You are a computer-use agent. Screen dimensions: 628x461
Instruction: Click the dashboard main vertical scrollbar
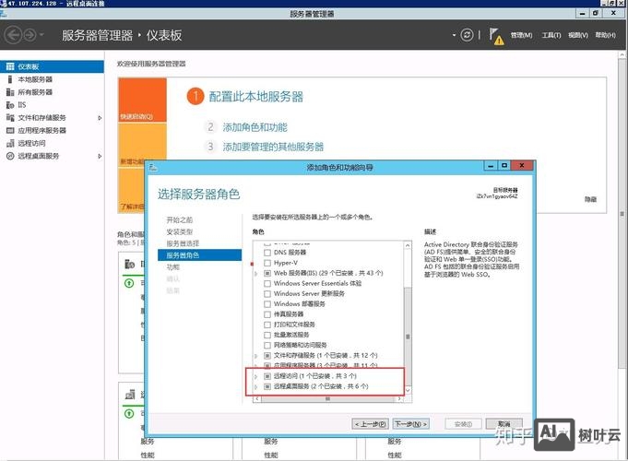coord(622,212)
